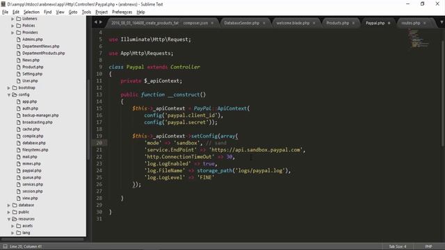Open the tab list dropdown arrow
This screenshot has height=250, width=445.
tap(442, 22)
